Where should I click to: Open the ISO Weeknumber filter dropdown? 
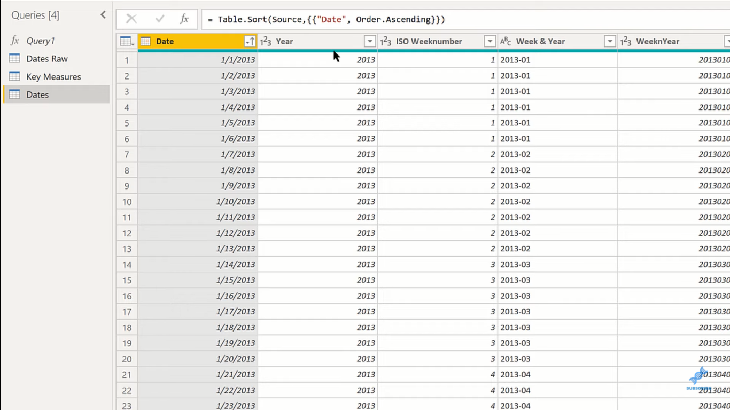(x=490, y=41)
